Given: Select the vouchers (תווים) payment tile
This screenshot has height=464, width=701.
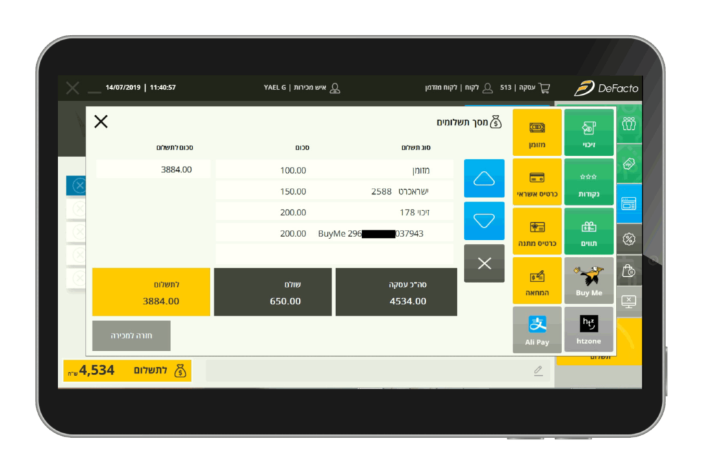Looking at the screenshot, I should pyautogui.click(x=589, y=232).
